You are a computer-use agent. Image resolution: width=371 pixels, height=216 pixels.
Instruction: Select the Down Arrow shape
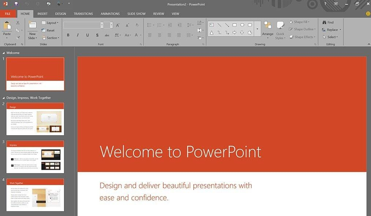click(x=242, y=32)
